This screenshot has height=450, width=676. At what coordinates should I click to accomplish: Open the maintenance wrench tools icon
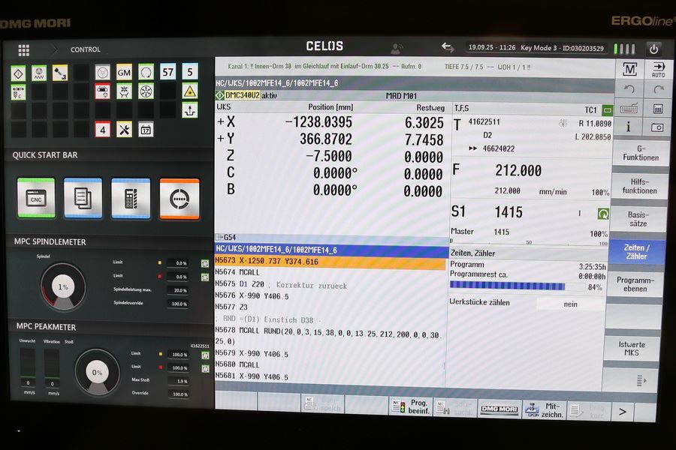coord(124,129)
